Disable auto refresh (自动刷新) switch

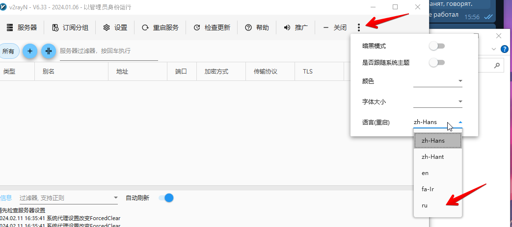pyautogui.click(x=166, y=198)
